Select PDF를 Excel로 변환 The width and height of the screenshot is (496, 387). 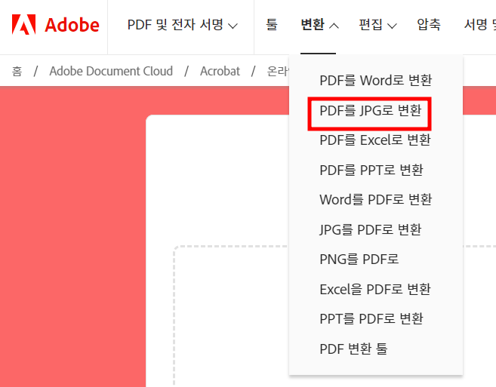tap(375, 140)
